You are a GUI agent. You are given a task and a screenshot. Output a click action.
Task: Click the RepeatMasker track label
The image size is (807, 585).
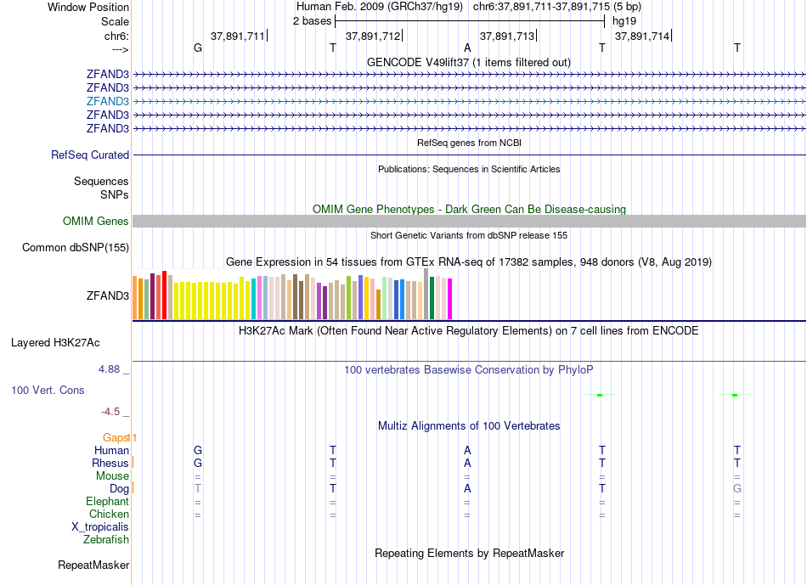point(93,565)
